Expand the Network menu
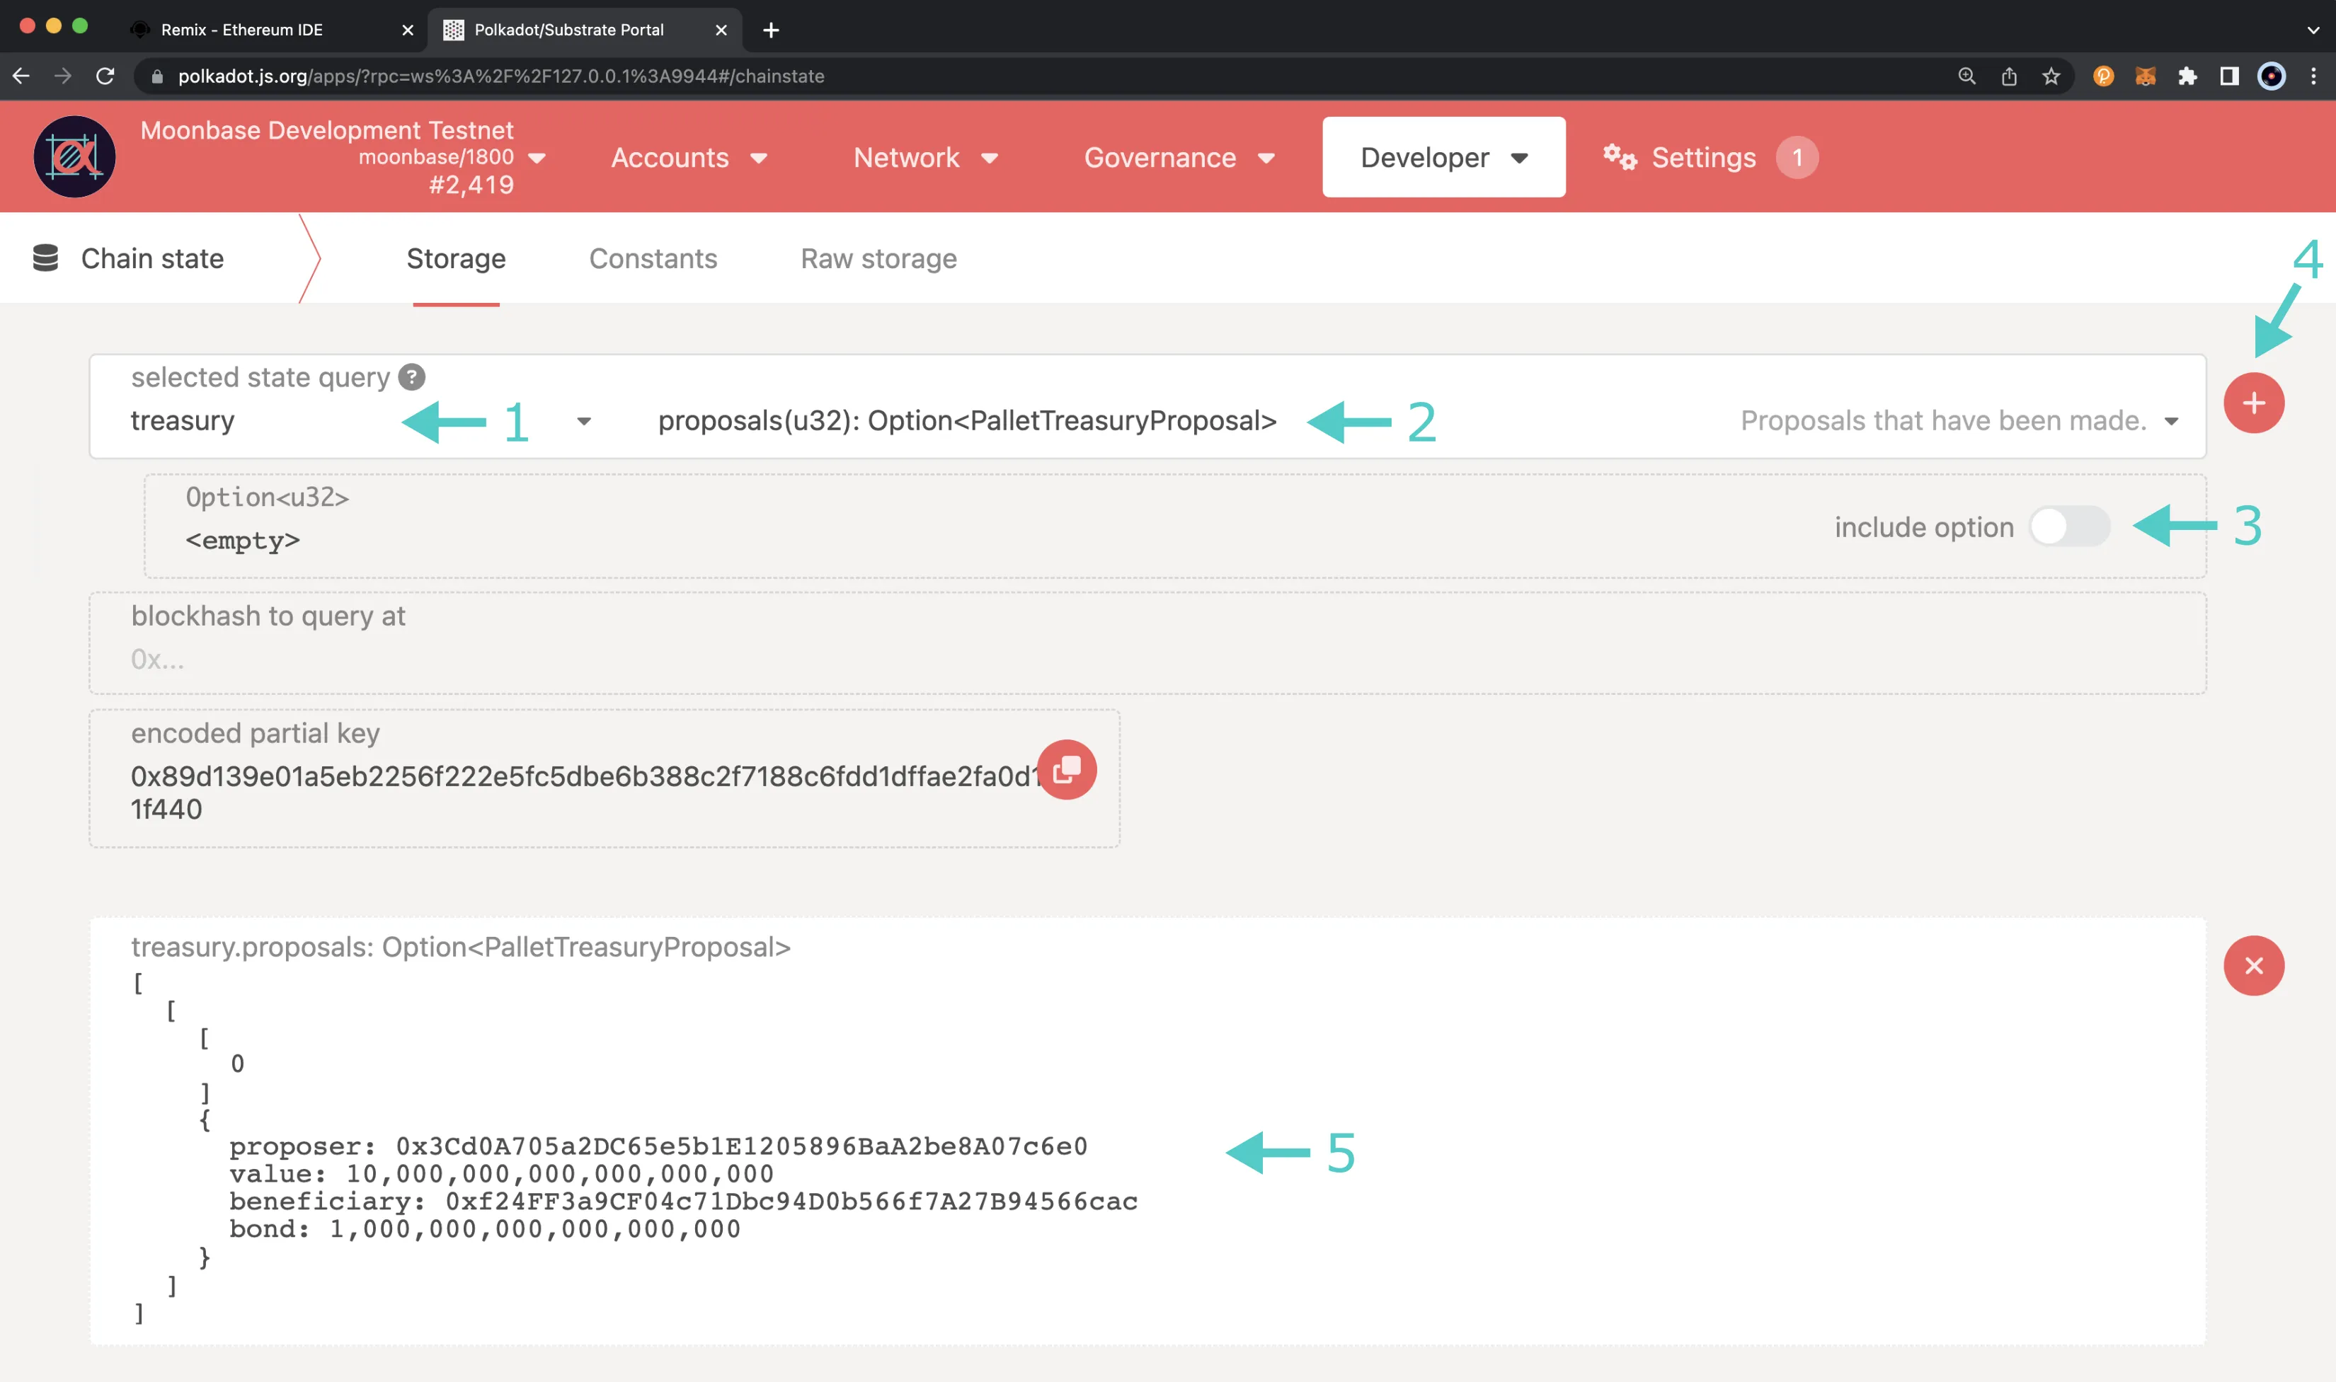This screenshot has width=2336, height=1382. point(926,157)
